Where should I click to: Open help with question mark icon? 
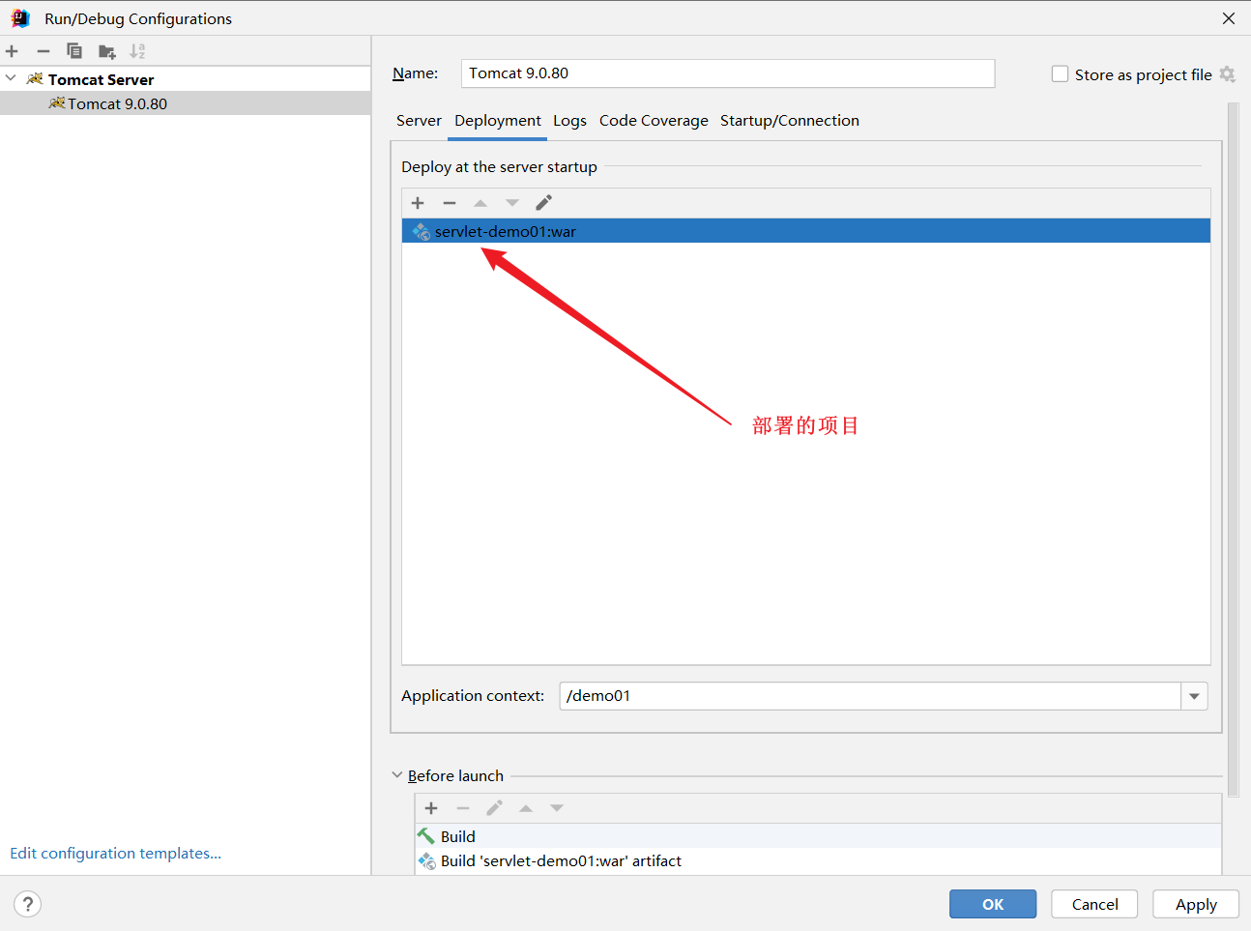(x=28, y=904)
